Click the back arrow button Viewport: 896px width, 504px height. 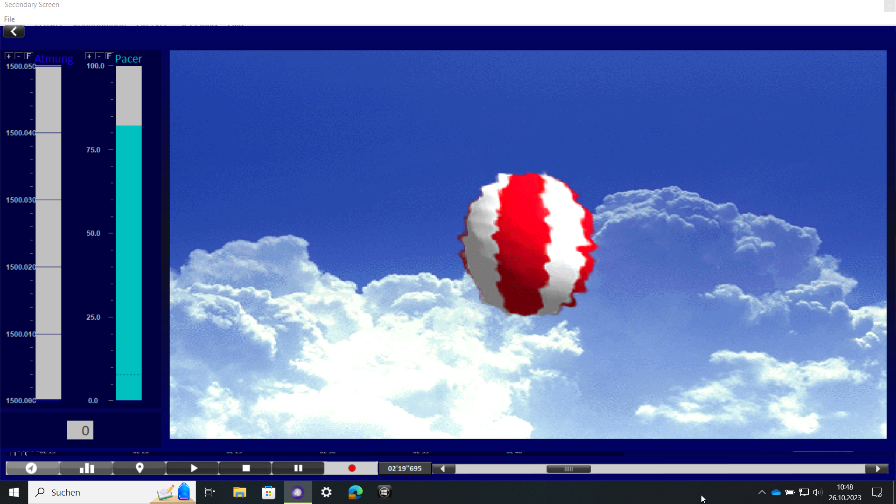pyautogui.click(x=14, y=32)
